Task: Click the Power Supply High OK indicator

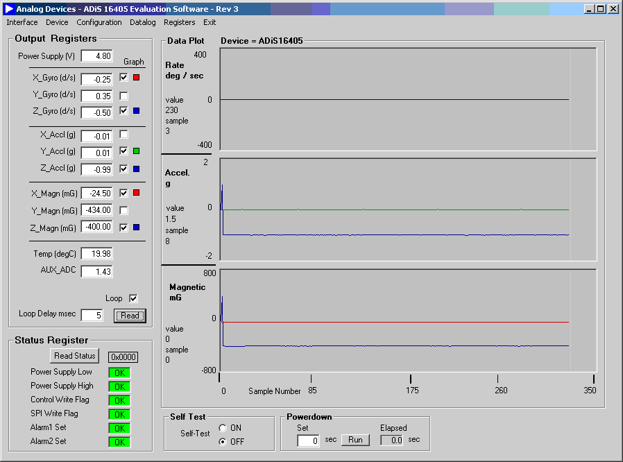Action: tap(119, 386)
